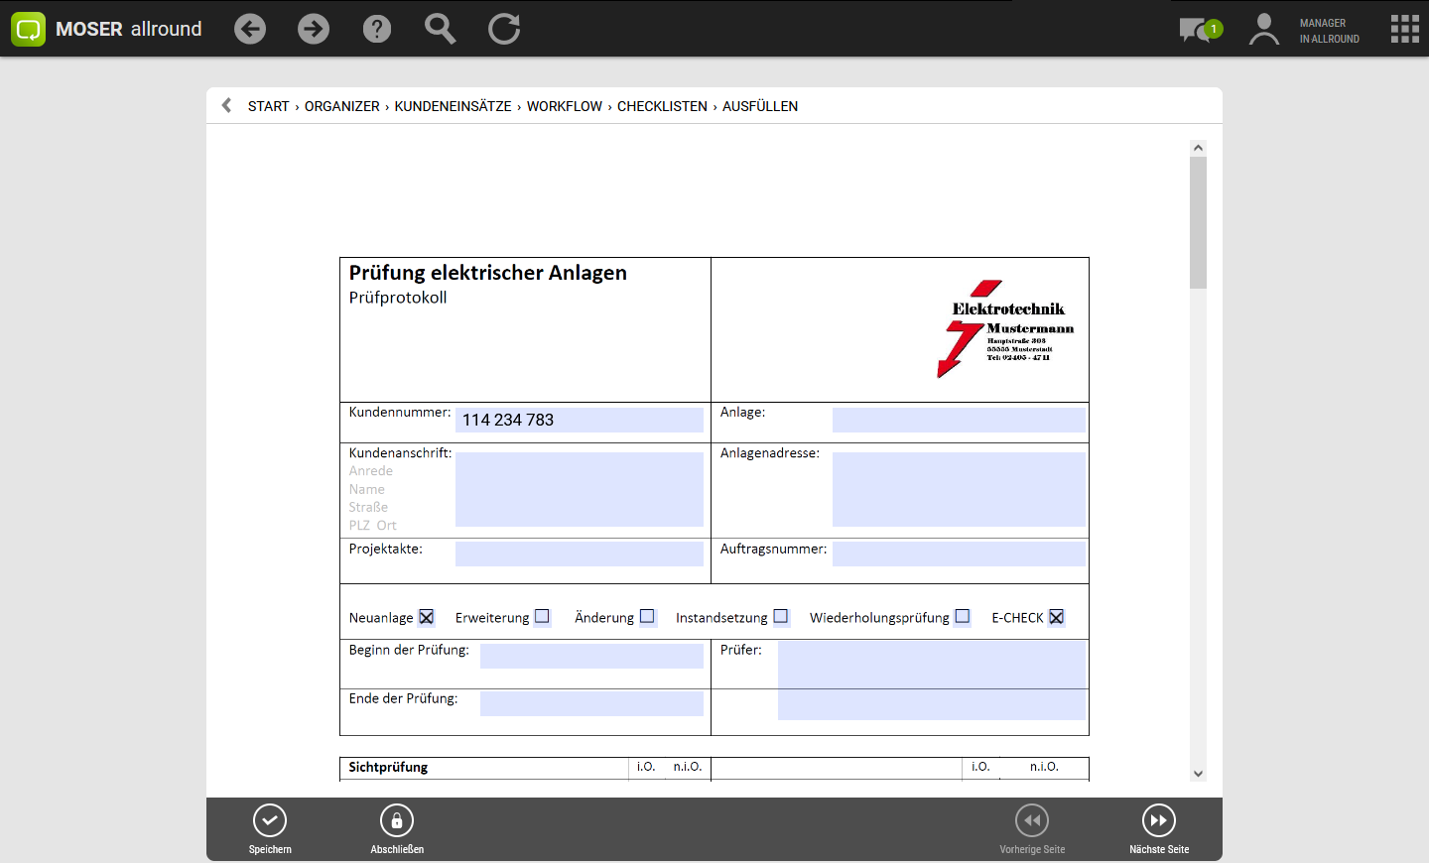Screen dimensions: 1429x863
Task: Reload page with refresh icon
Action: [504, 29]
